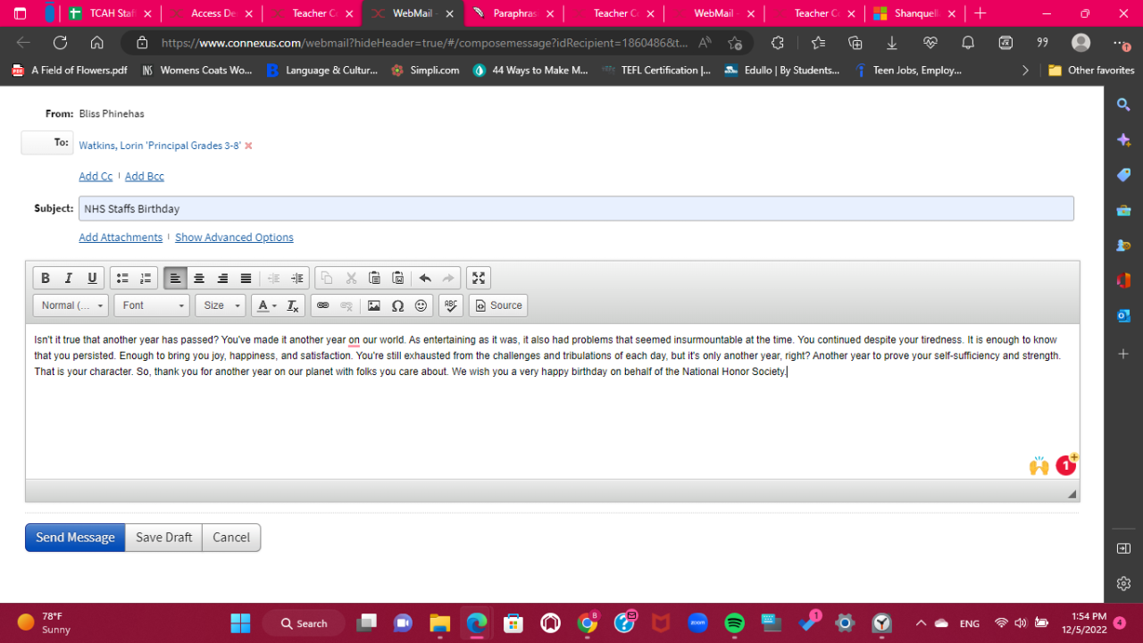Open the smiley emoticon picker
The image size is (1143, 643).
coord(421,305)
